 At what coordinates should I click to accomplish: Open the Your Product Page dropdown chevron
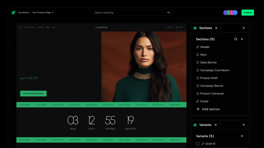click(53, 12)
